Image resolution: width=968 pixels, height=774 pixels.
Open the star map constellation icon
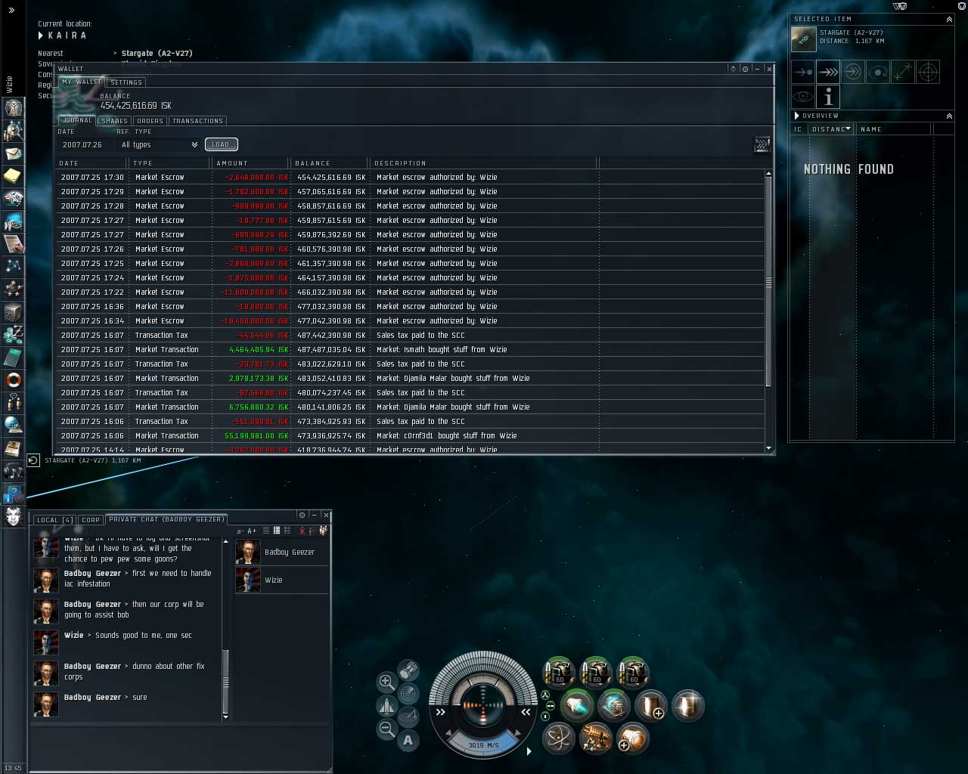[14, 266]
